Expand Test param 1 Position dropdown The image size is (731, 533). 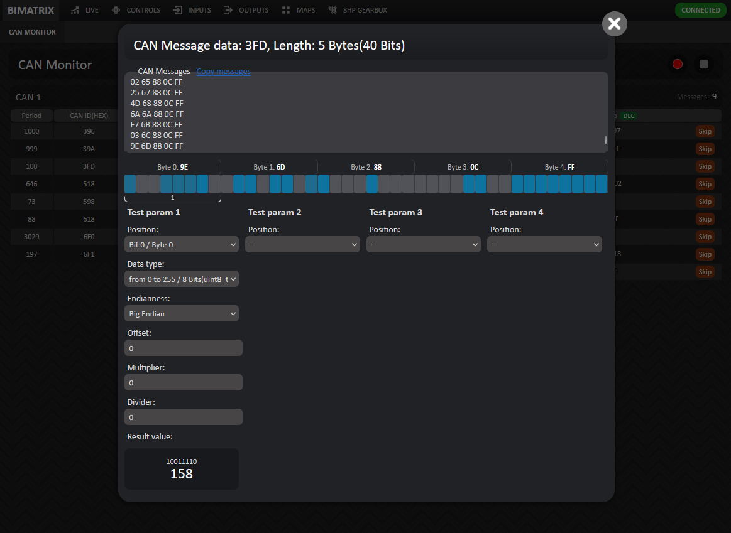[x=182, y=244]
